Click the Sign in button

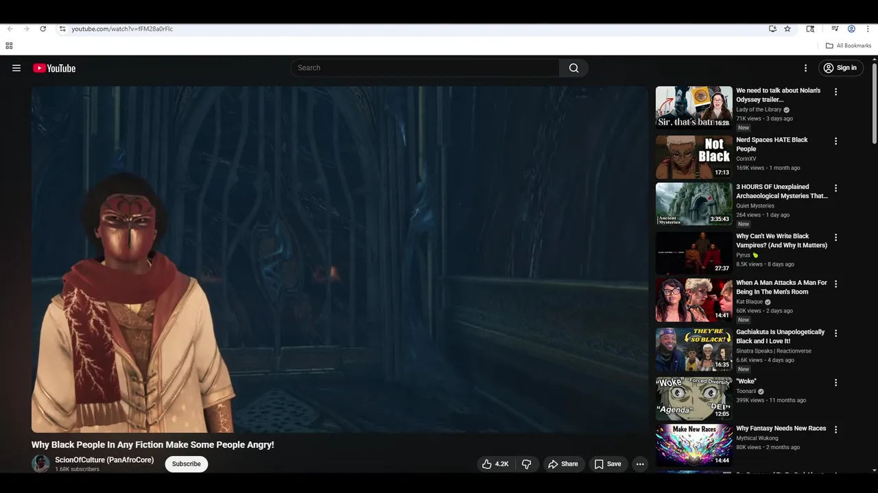(840, 68)
